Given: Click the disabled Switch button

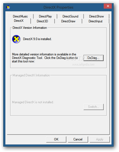Looking at the screenshot, I should [93, 107].
